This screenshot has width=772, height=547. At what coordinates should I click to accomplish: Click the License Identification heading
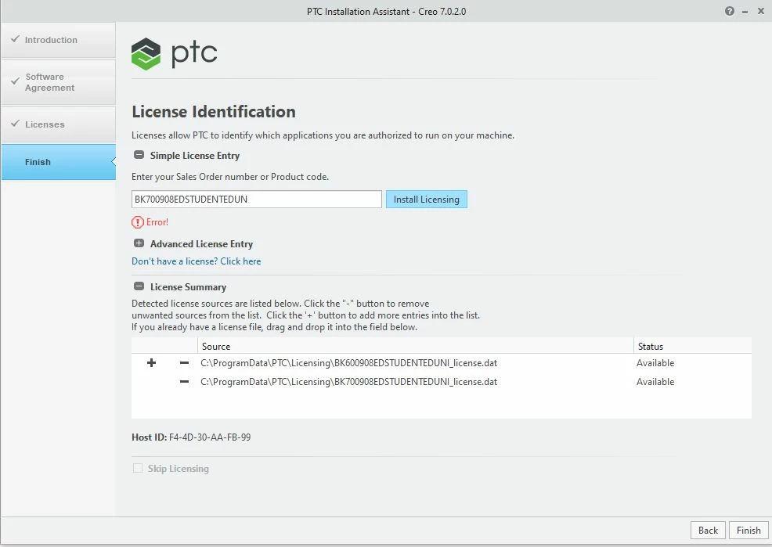click(x=214, y=112)
